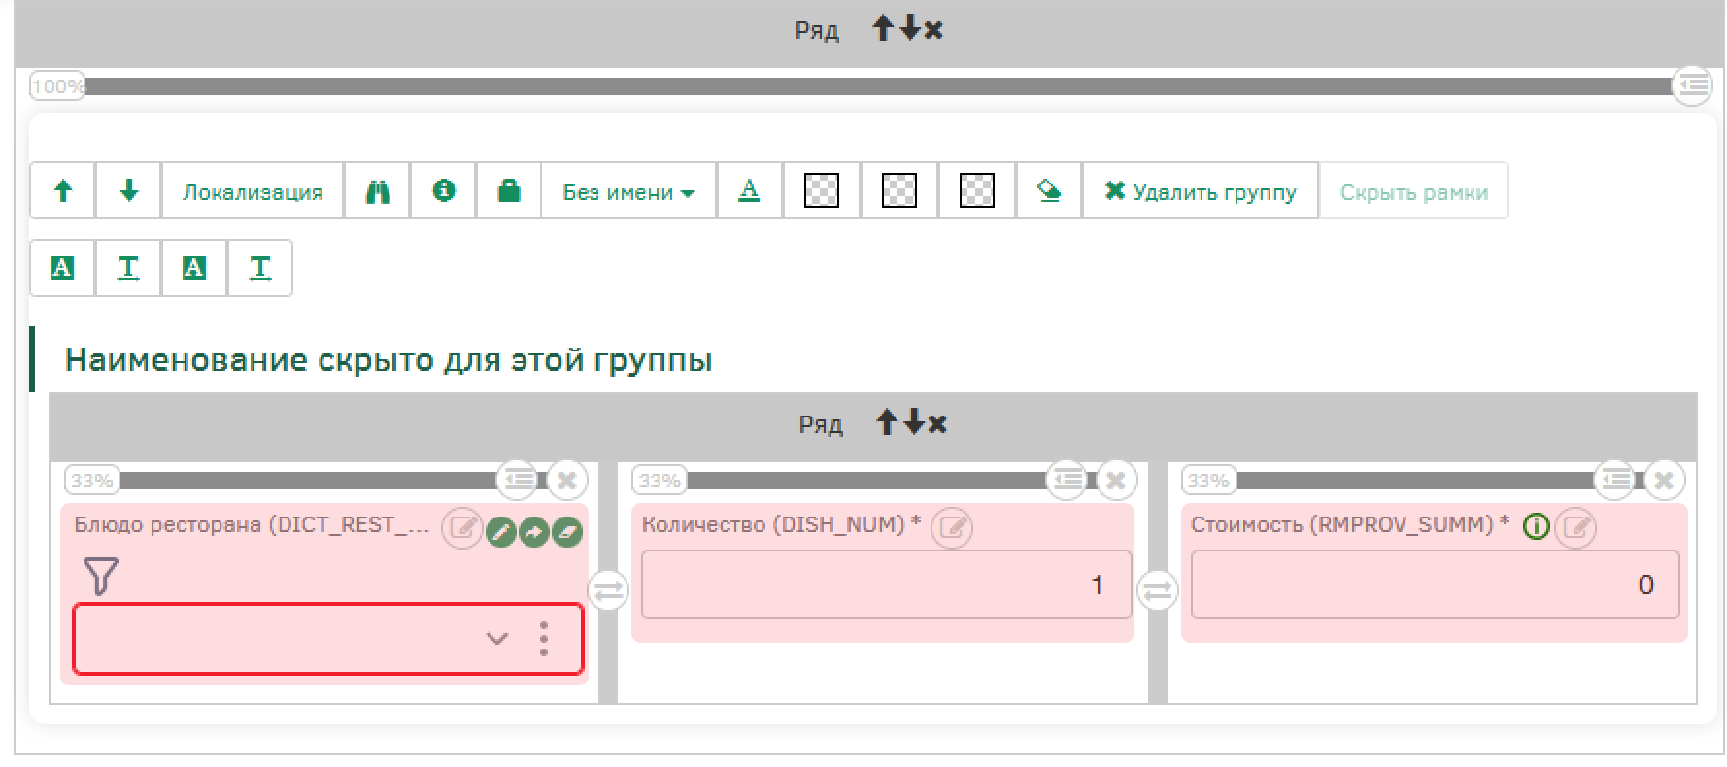Open three-dot menu in Блюдо ресторана field

[x=544, y=639]
